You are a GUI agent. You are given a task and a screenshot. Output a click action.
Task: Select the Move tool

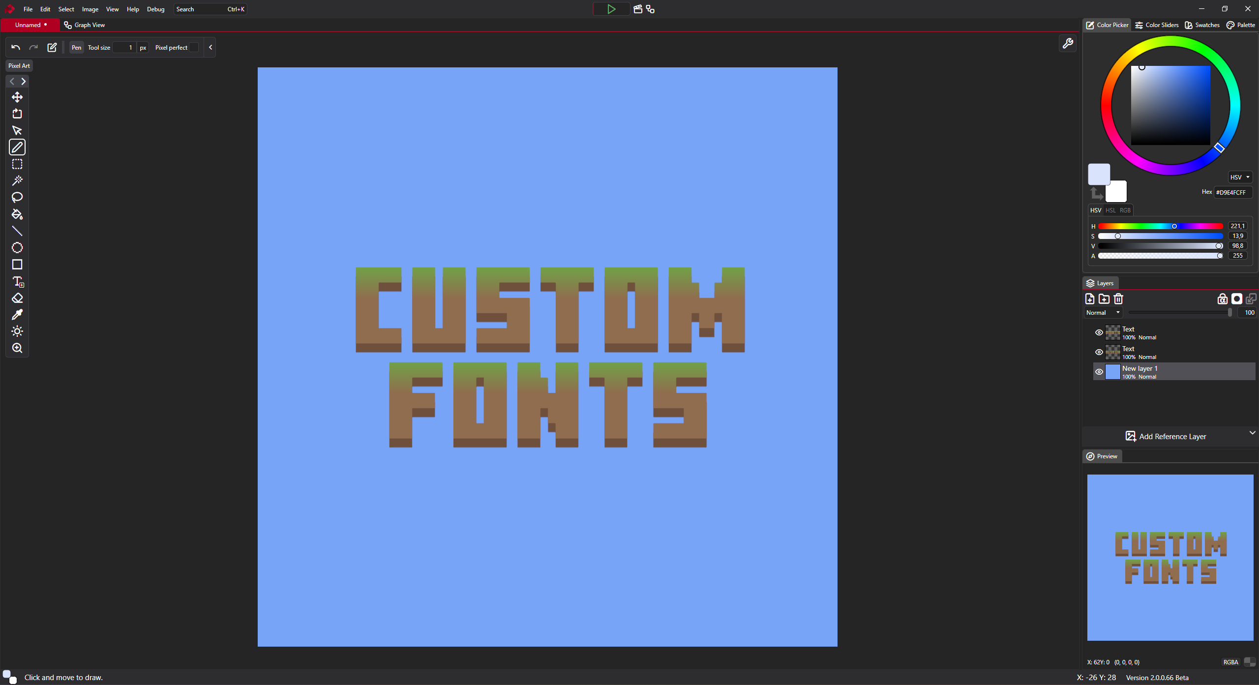tap(17, 97)
